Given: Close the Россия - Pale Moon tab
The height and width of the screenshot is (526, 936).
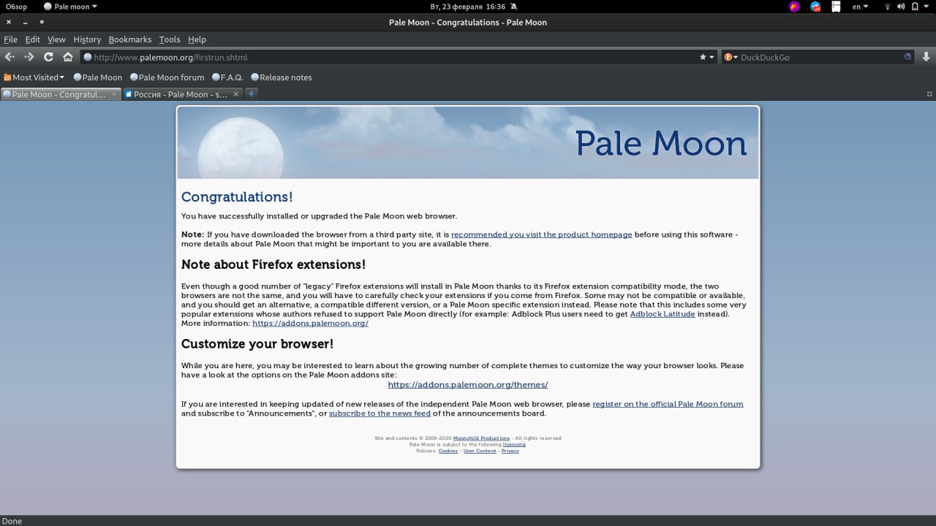Looking at the screenshot, I should point(235,94).
